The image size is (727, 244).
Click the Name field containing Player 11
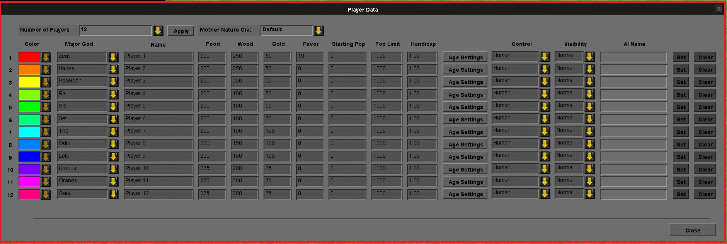(x=158, y=182)
